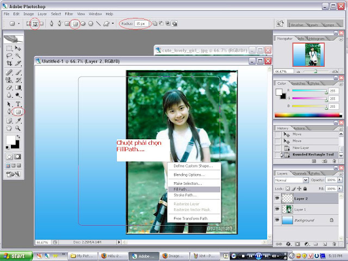
Task: Choose Make Selection in the context menu
Action: coord(194,183)
